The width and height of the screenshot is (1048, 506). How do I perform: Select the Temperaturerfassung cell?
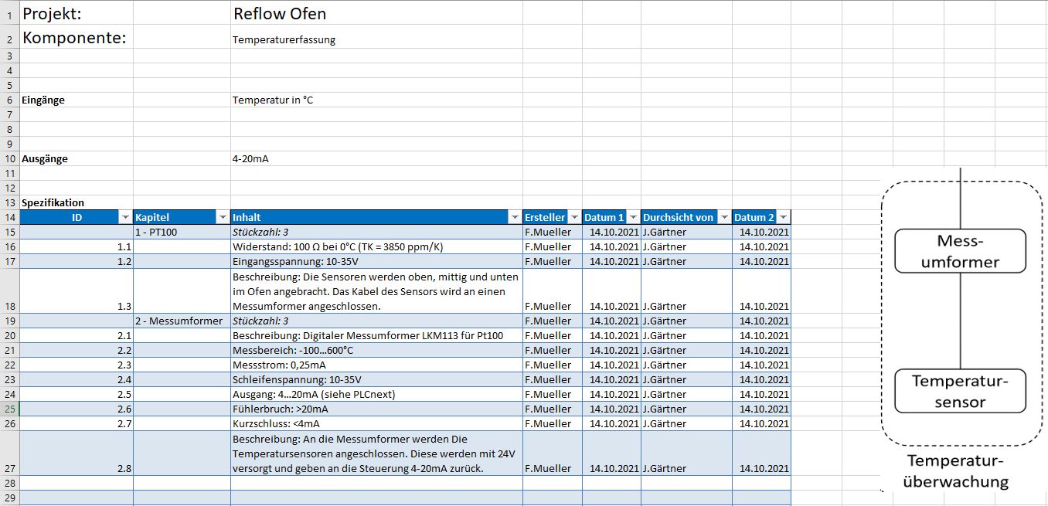pyautogui.click(x=284, y=39)
